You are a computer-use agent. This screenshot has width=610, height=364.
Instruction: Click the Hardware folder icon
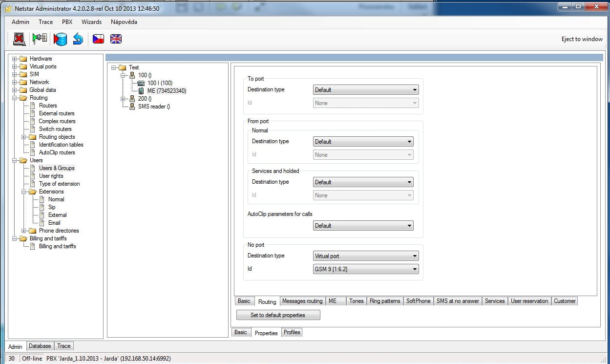23,59
